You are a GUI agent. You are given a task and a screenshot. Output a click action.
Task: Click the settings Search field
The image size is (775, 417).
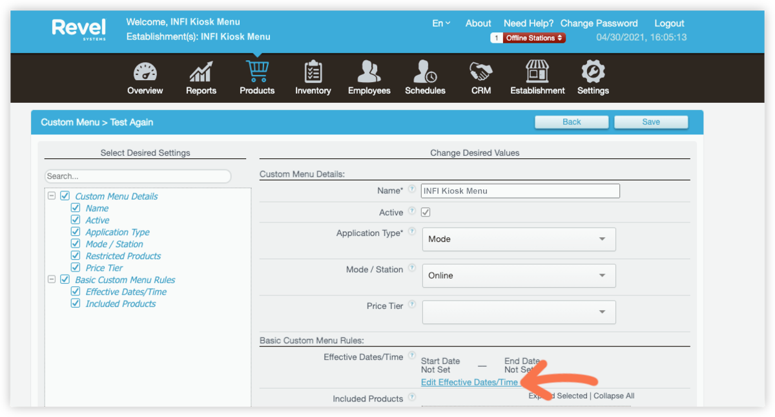click(x=138, y=176)
